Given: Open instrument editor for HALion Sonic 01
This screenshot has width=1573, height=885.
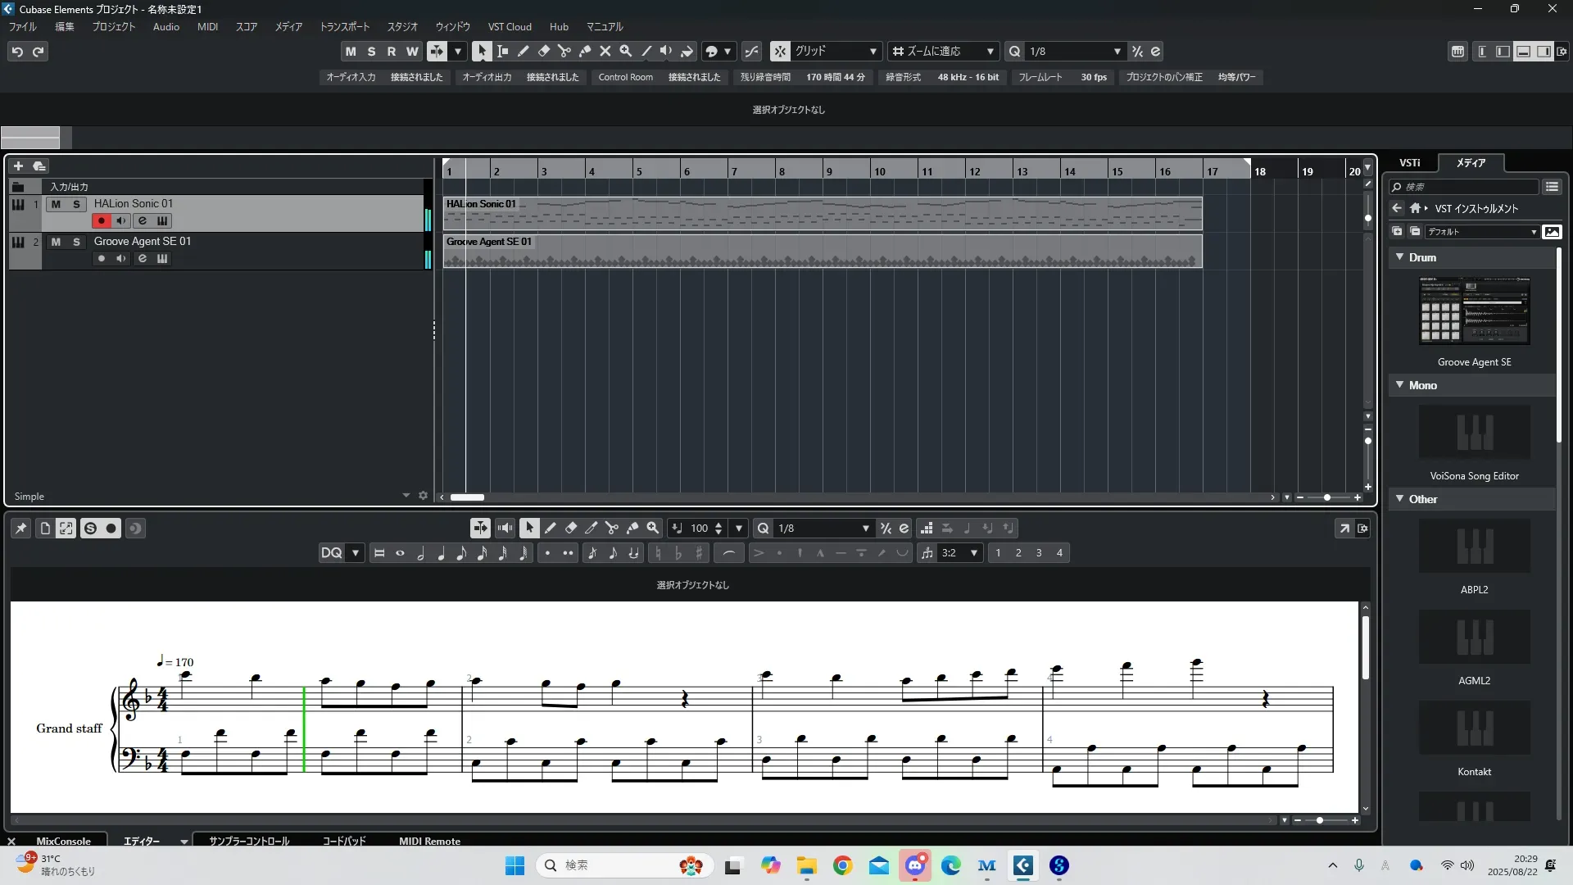Looking at the screenshot, I should [162, 220].
